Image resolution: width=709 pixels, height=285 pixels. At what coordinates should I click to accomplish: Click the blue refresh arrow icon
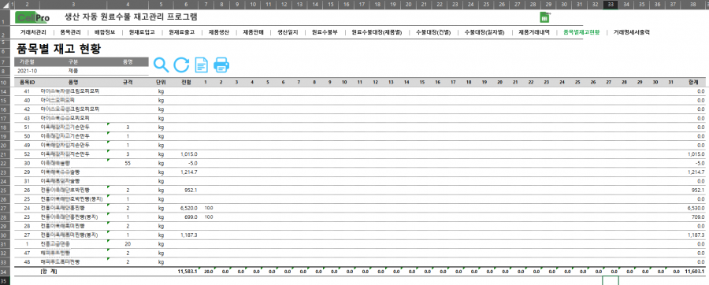(181, 65)
